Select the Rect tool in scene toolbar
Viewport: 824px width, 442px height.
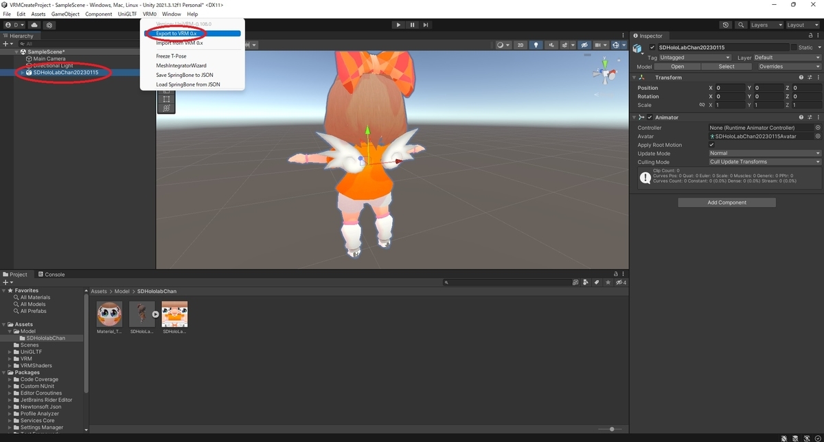165,100
